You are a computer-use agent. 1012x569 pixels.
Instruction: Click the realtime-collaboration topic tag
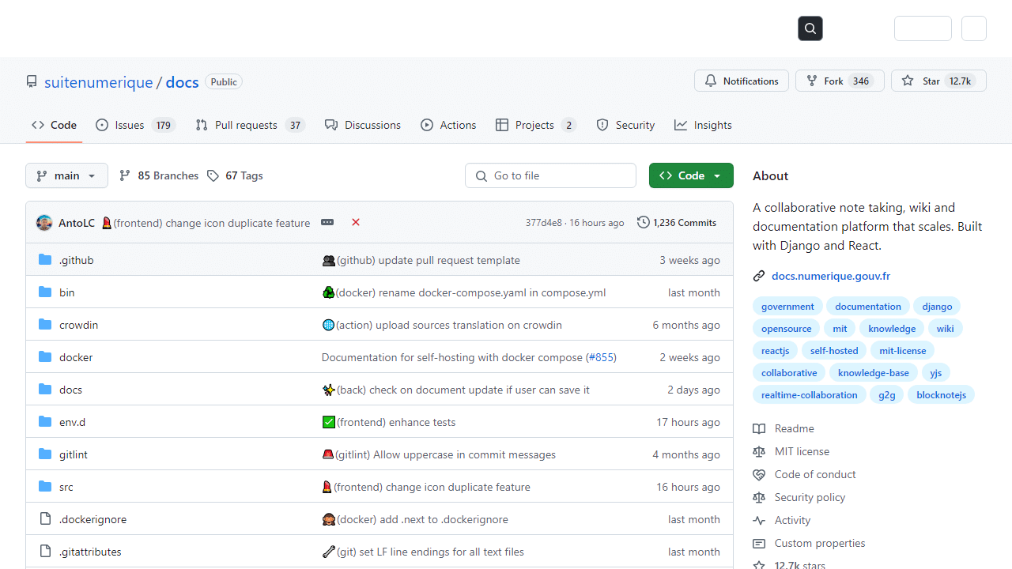click(x=809, y=394)
